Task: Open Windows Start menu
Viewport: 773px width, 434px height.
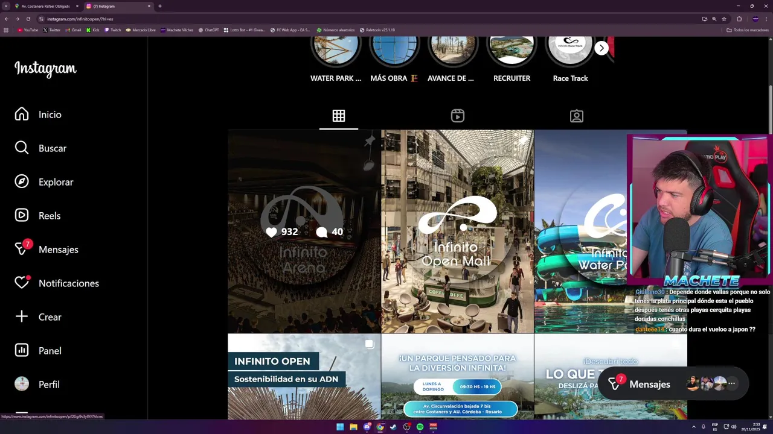Action: (x=340, y=427)
